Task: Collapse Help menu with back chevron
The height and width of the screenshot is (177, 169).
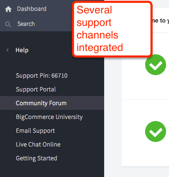Action: click(8, 50)
